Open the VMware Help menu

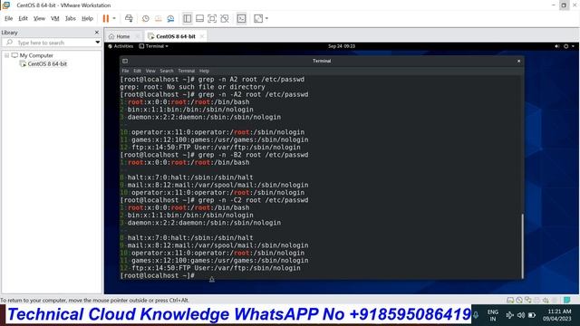click(87, 18)
